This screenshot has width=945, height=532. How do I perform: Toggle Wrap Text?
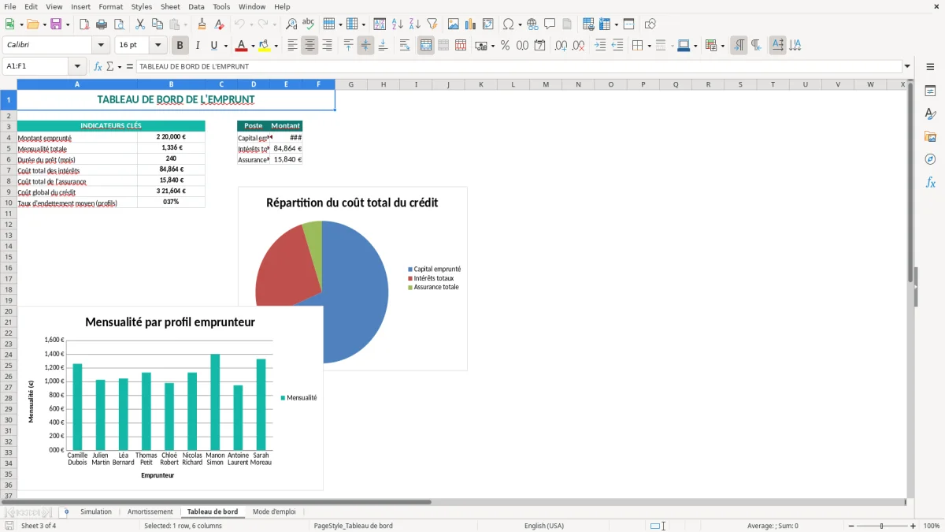405,46
